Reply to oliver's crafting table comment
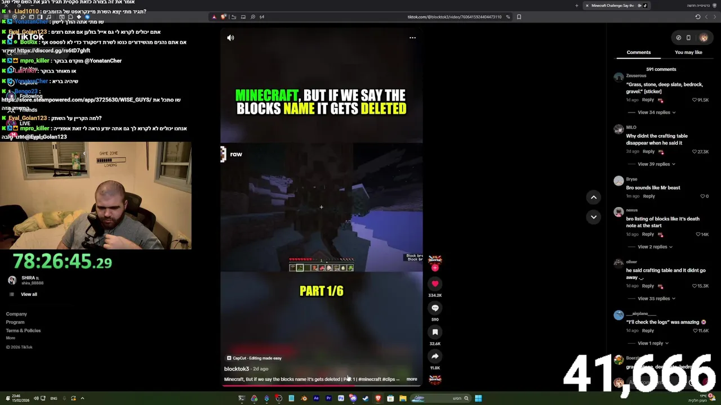Viewport: 721px width, 405px height. (648, 286)
